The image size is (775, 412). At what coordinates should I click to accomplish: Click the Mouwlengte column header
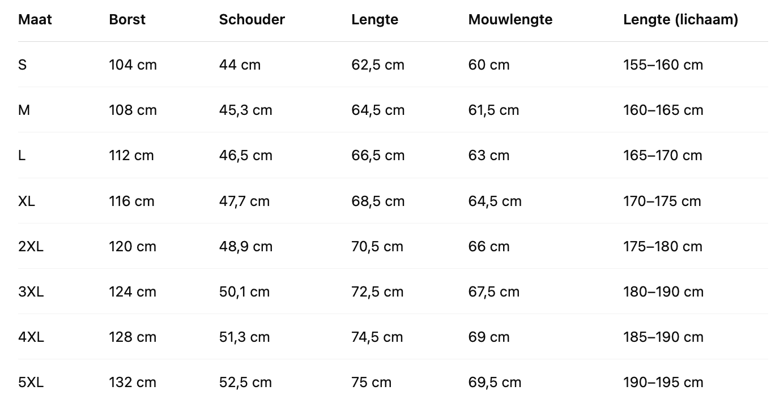tap(510, 19)
